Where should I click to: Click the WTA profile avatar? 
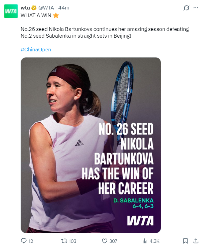11,11
